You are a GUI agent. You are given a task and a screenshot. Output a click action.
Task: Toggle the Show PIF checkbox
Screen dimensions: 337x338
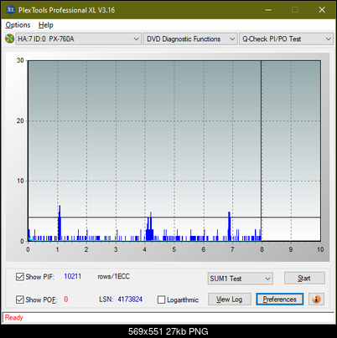(20, 277)
